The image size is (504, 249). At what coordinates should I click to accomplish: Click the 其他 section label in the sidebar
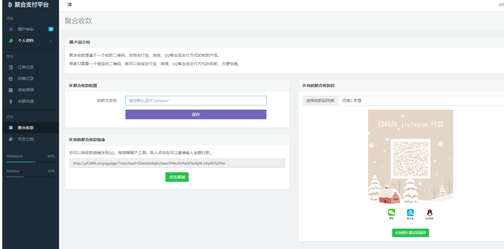point(10,117)
